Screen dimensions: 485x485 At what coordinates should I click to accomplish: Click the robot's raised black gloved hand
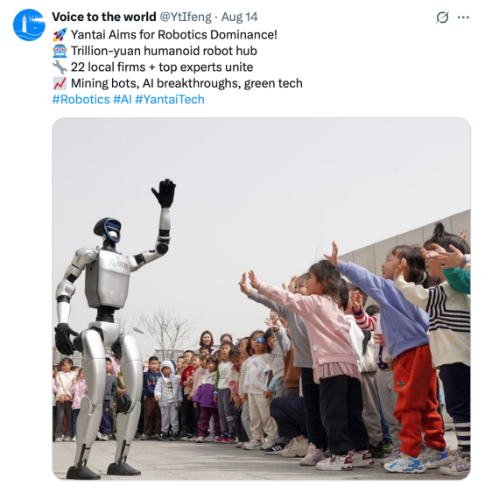164,193
